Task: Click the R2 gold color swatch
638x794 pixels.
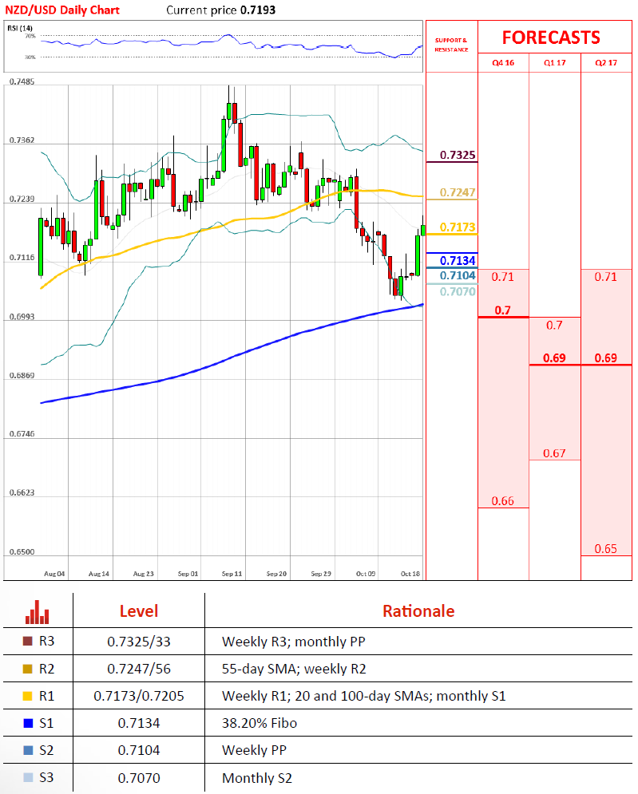Action: coord(28,669)
